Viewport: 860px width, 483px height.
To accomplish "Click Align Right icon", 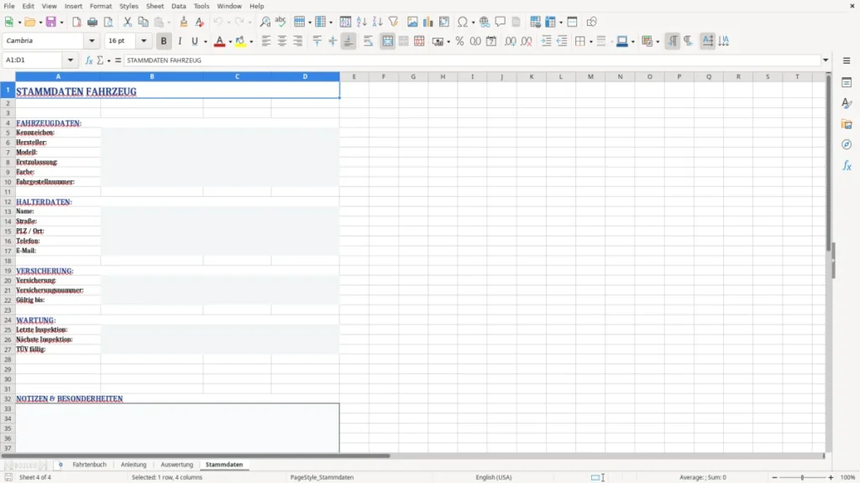I will pos(298,41).
